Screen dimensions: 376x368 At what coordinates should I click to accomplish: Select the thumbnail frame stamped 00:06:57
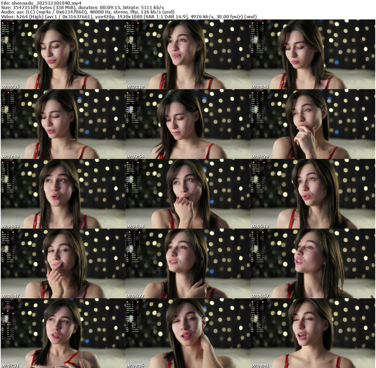313,263
